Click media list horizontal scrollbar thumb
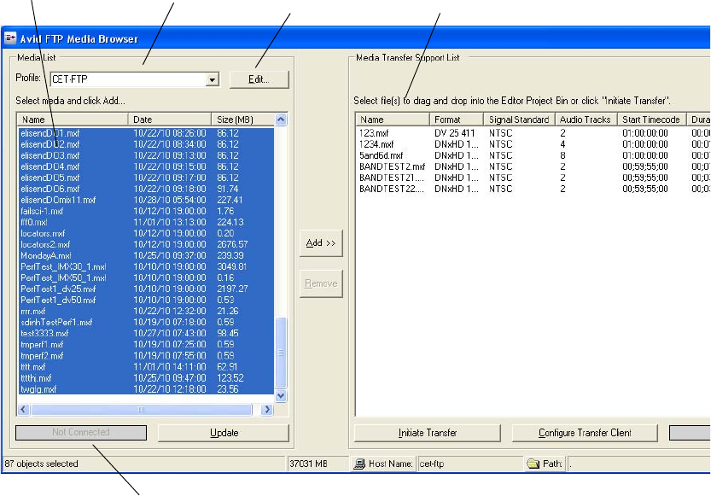711x496 pixels. pyautogui.click(x=141, y=410)
